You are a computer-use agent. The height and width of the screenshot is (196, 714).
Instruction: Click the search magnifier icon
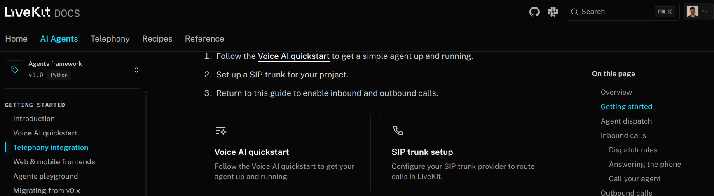(574, 12)
